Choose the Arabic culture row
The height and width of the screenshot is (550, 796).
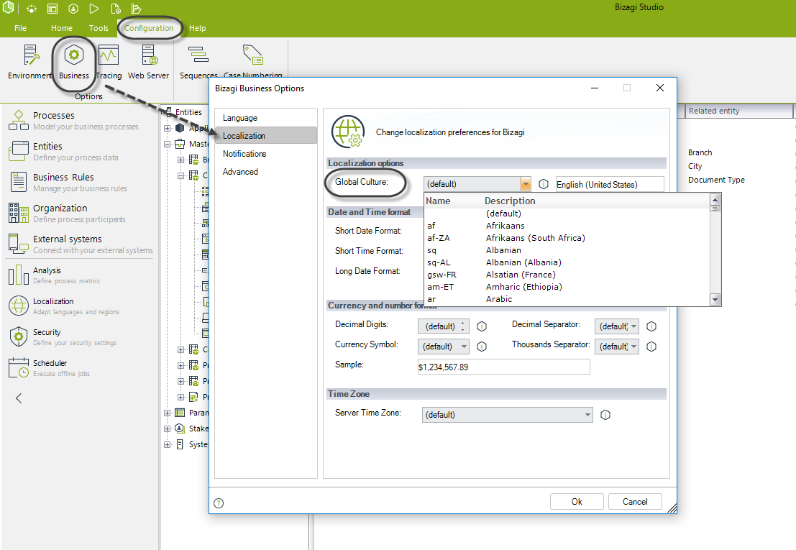[x=567, y=299]
